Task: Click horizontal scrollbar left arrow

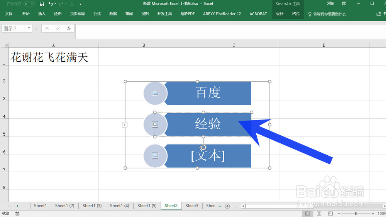Action: click(x=243, y=206)
